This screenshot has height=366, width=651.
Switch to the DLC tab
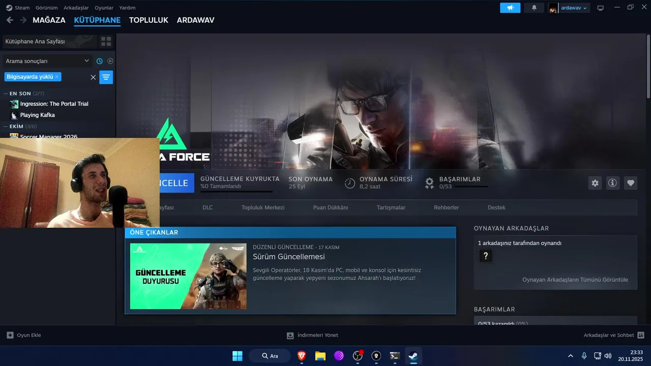point(208,207)
